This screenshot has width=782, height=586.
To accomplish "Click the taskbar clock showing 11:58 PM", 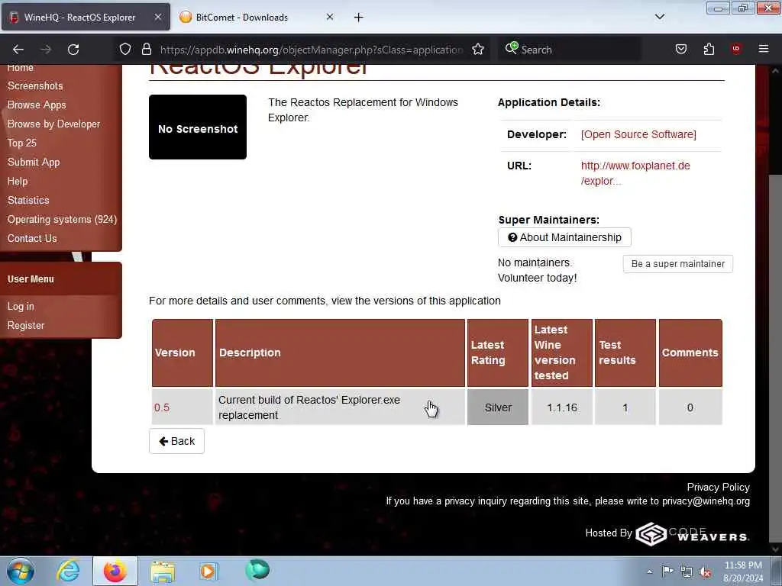I will (x=743, y=572).
